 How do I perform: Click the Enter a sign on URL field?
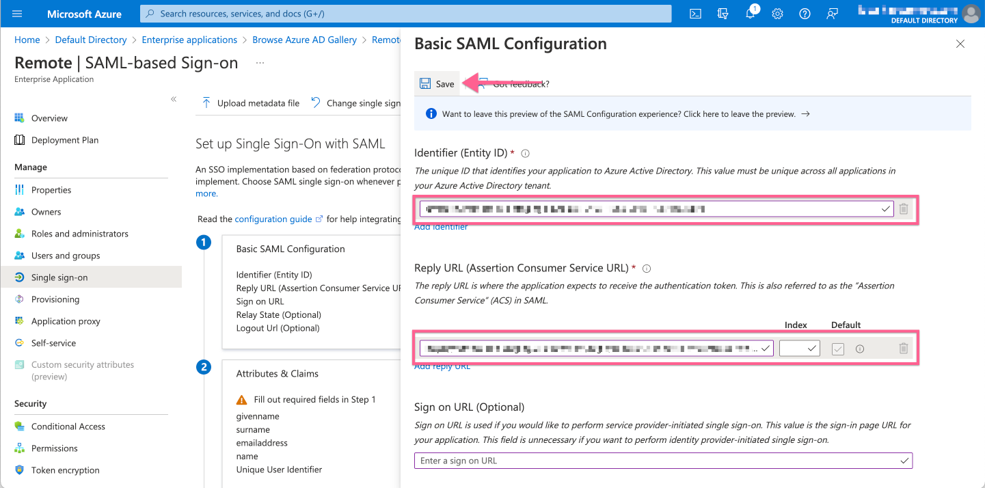(615, 460)
